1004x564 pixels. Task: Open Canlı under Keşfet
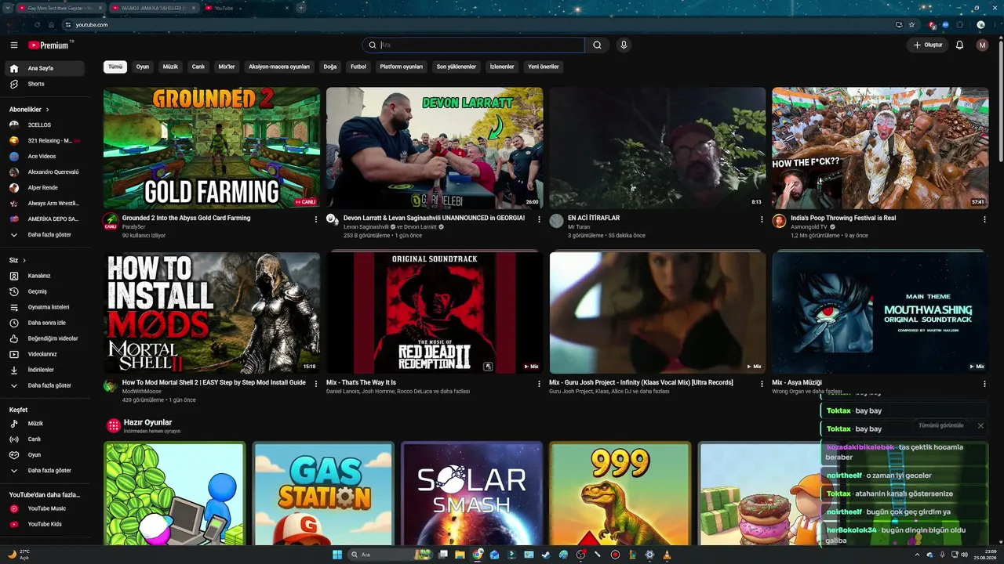[46, 439]
